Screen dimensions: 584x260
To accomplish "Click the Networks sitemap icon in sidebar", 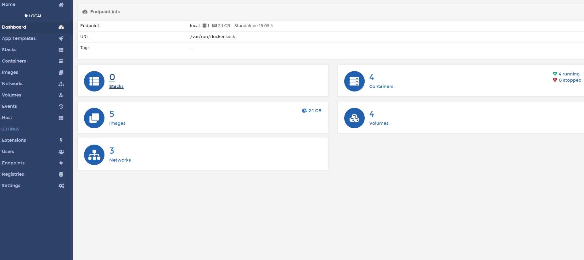I will click(x=61, y=84).
